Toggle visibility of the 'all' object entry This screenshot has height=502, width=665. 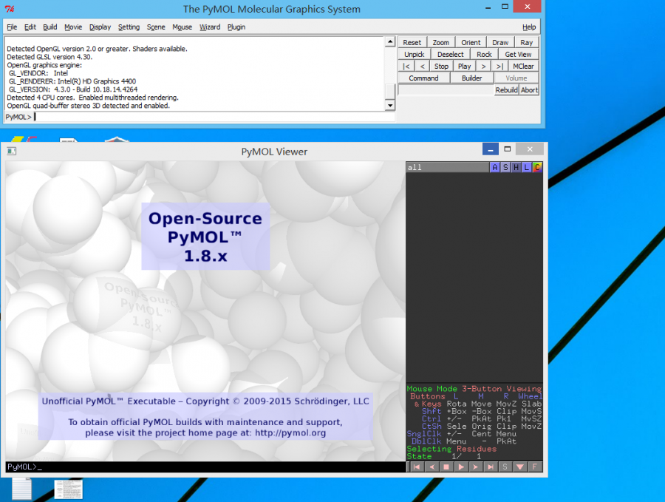[x=448, y=167]
